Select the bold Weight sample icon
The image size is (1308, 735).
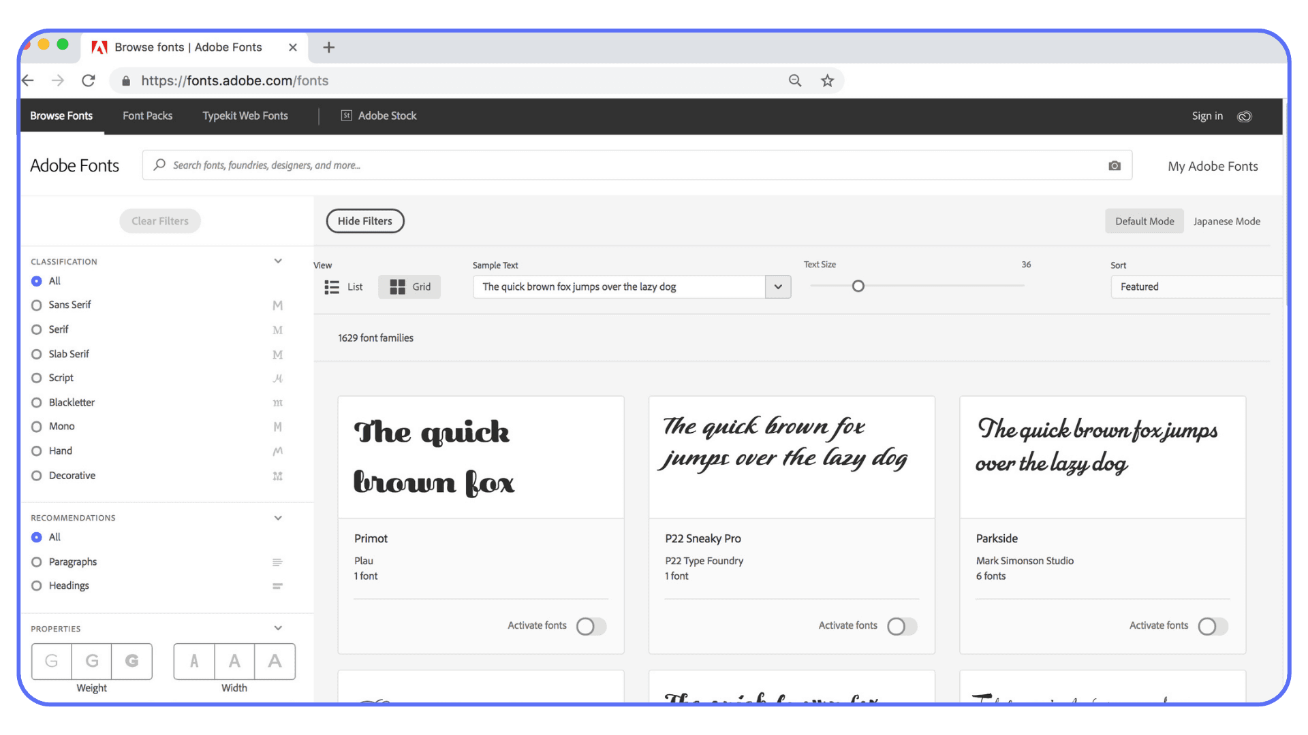131,661
